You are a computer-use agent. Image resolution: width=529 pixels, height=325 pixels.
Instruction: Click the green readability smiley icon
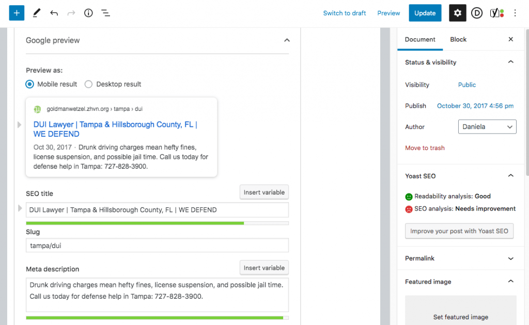click(x=409, y=197)
